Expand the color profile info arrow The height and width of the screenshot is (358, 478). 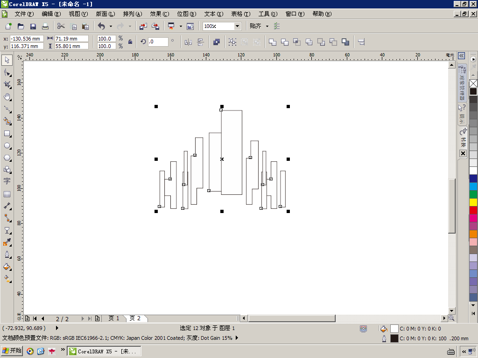click(237, 338)
